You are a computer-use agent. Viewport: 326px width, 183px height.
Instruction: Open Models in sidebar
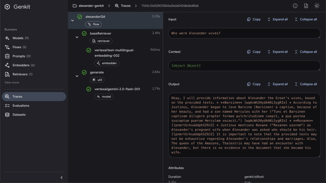coord(18,38)
